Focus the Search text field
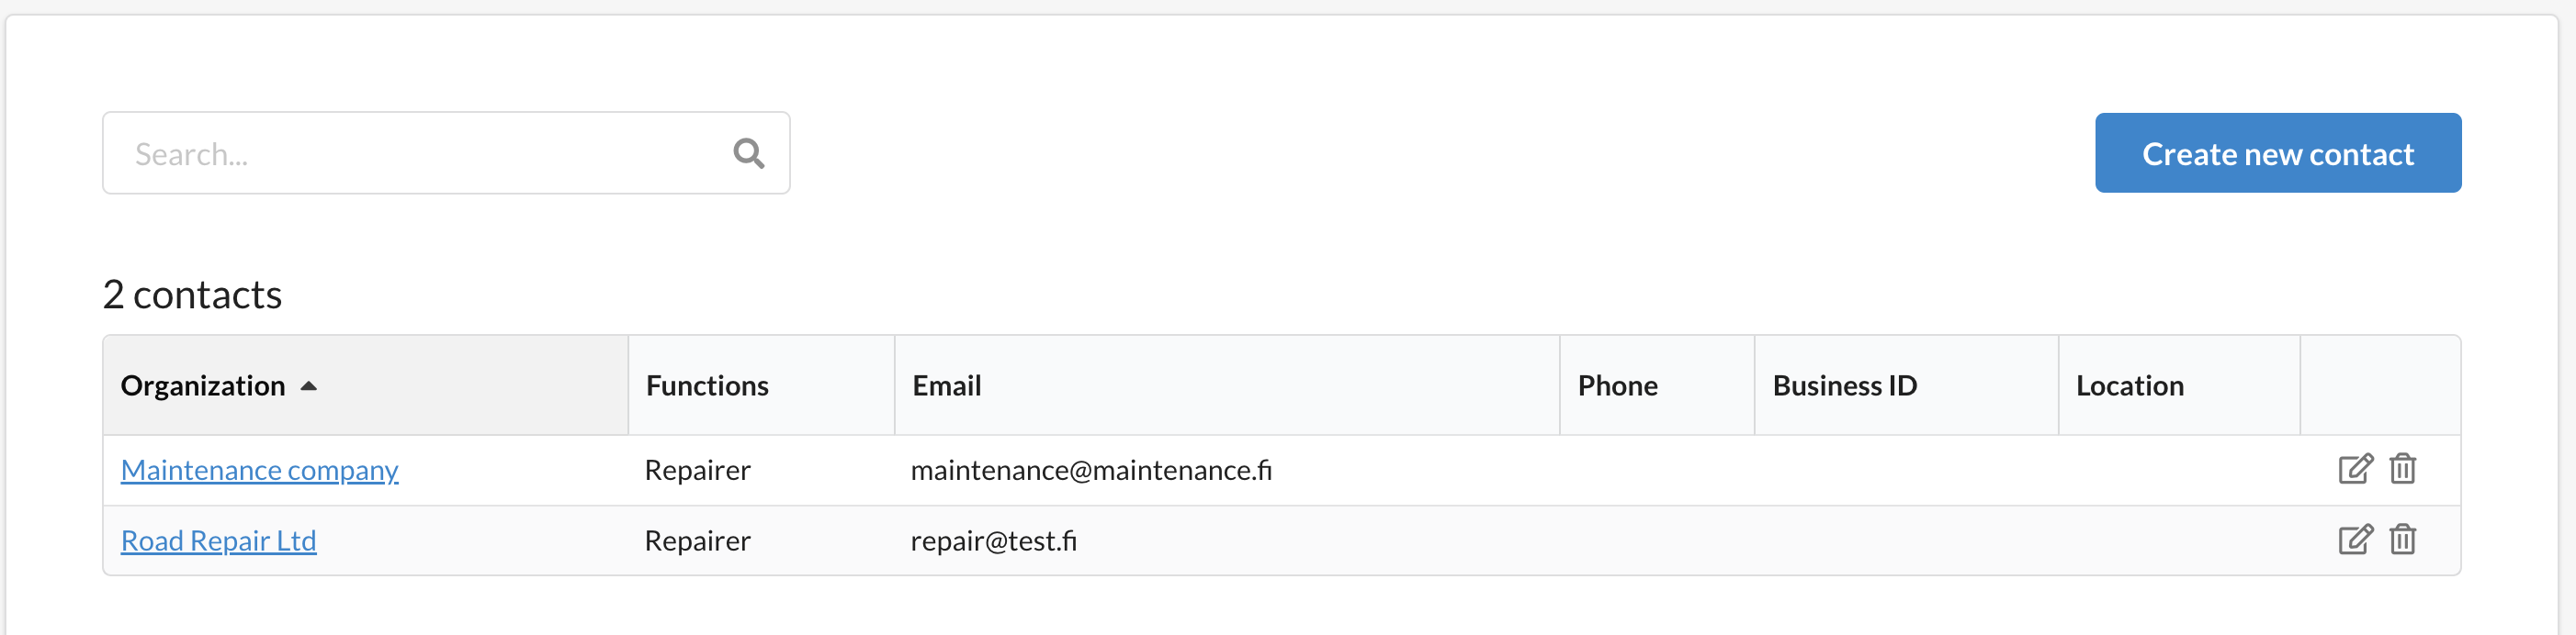The image size is (2576, 635). [420, 154]
